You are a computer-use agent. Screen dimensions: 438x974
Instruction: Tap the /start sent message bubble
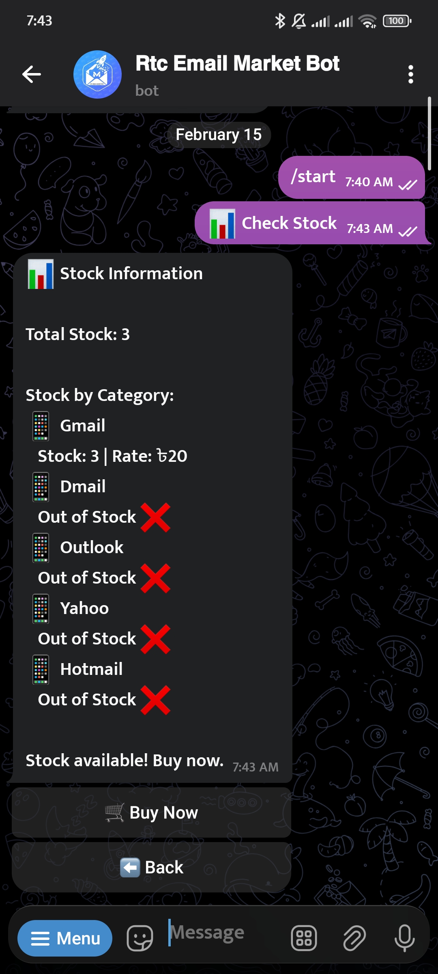point(351,178)
